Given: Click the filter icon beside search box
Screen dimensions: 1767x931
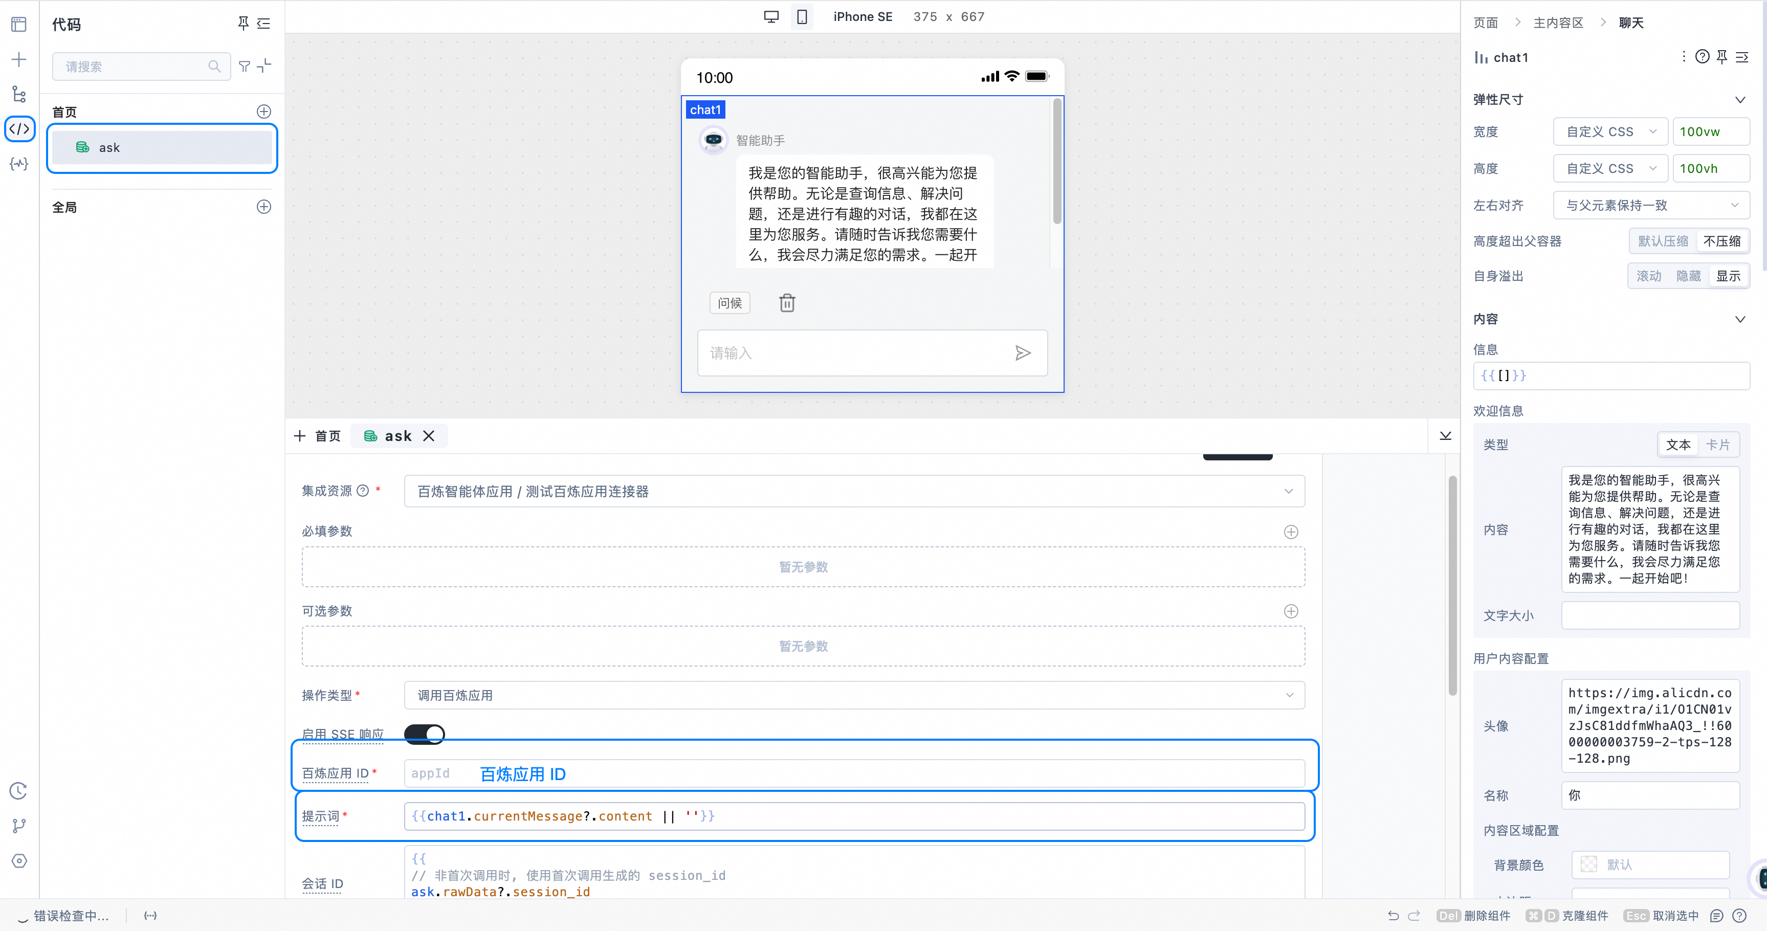Looking at the screenshot, I should [x=244, y=66].
